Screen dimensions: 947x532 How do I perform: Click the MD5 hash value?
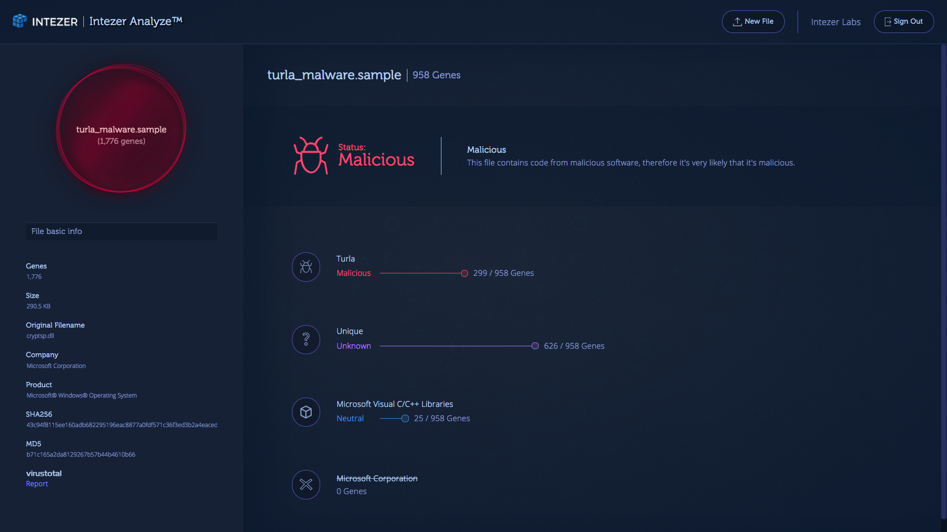(x=81, y=454)
